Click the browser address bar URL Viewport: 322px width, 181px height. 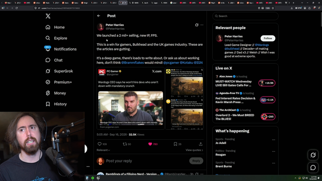(60, 8)
